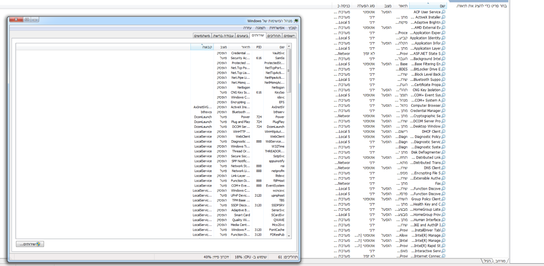Click the BitLocker Drive Encryption service icon
Viewport: 544px width, 266px height.
444,69
